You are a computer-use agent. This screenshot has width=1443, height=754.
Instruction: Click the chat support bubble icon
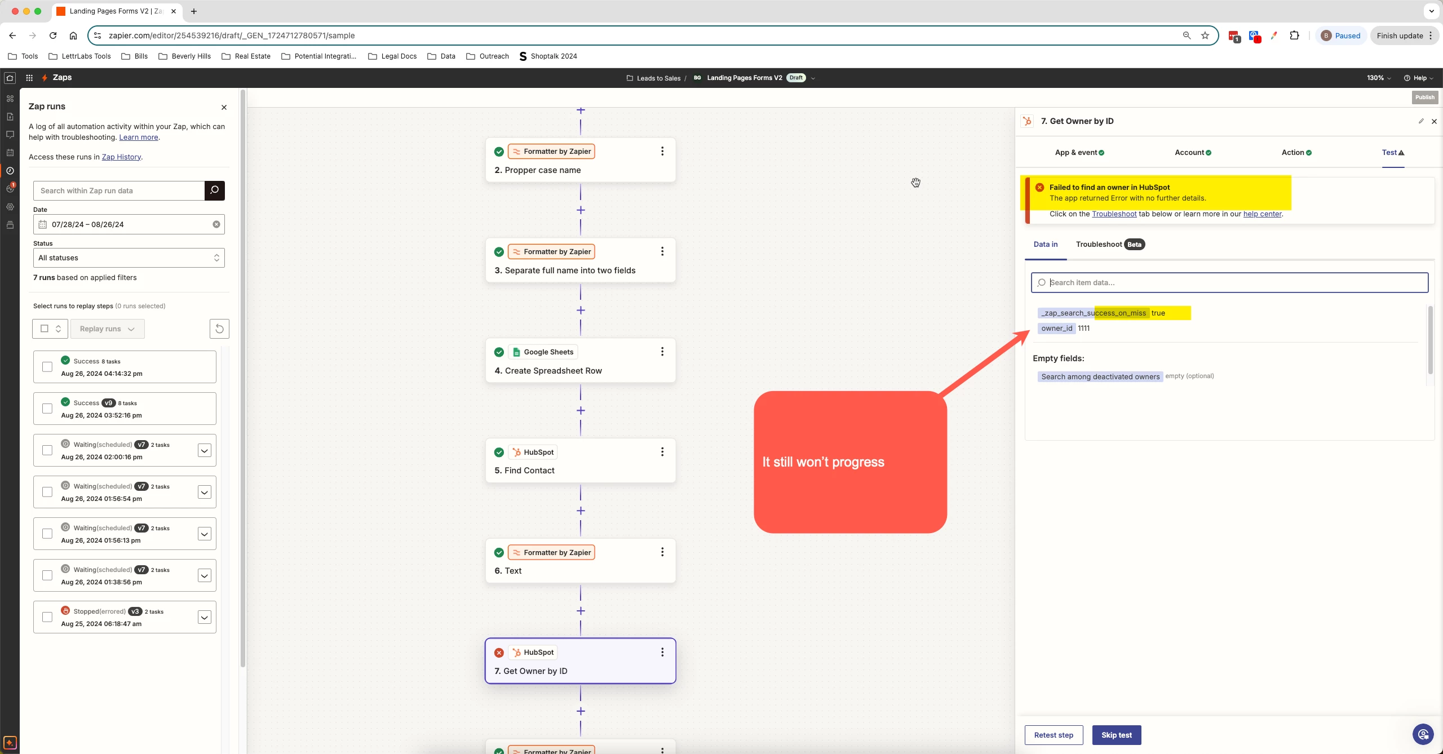pyautogui.click(x=1423, y=734)
